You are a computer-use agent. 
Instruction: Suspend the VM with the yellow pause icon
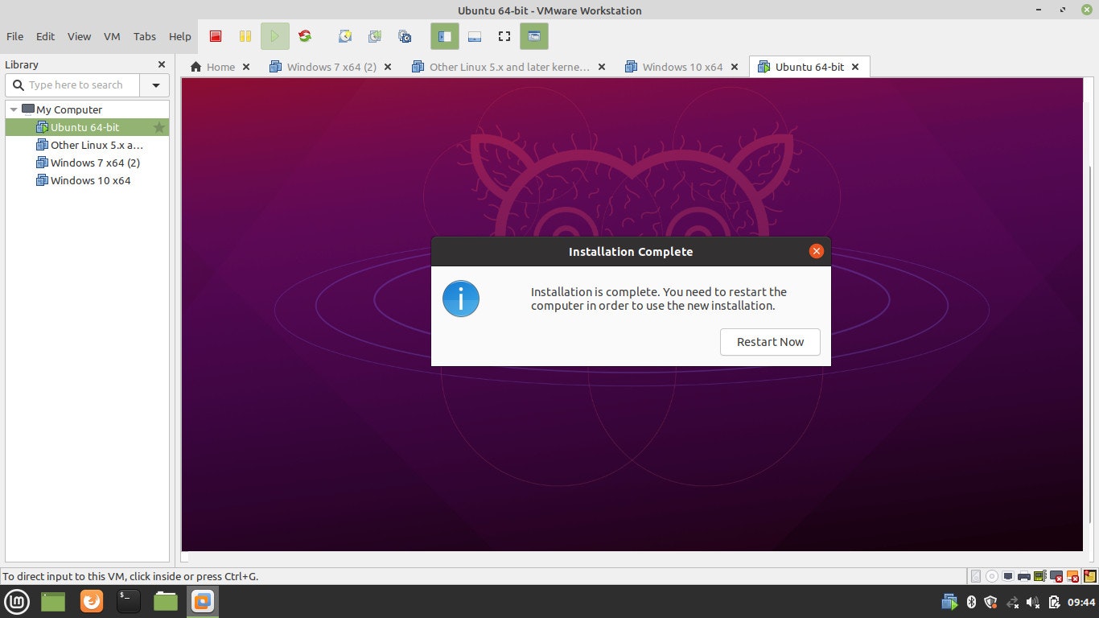pyautogui.click(x=245, y=36)
